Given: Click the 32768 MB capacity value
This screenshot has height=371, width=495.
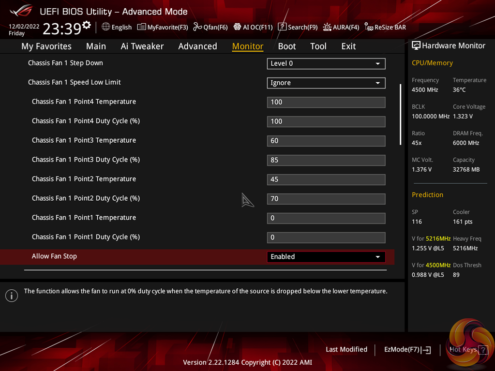Looking at the screenshot, I should pos(466,170).
